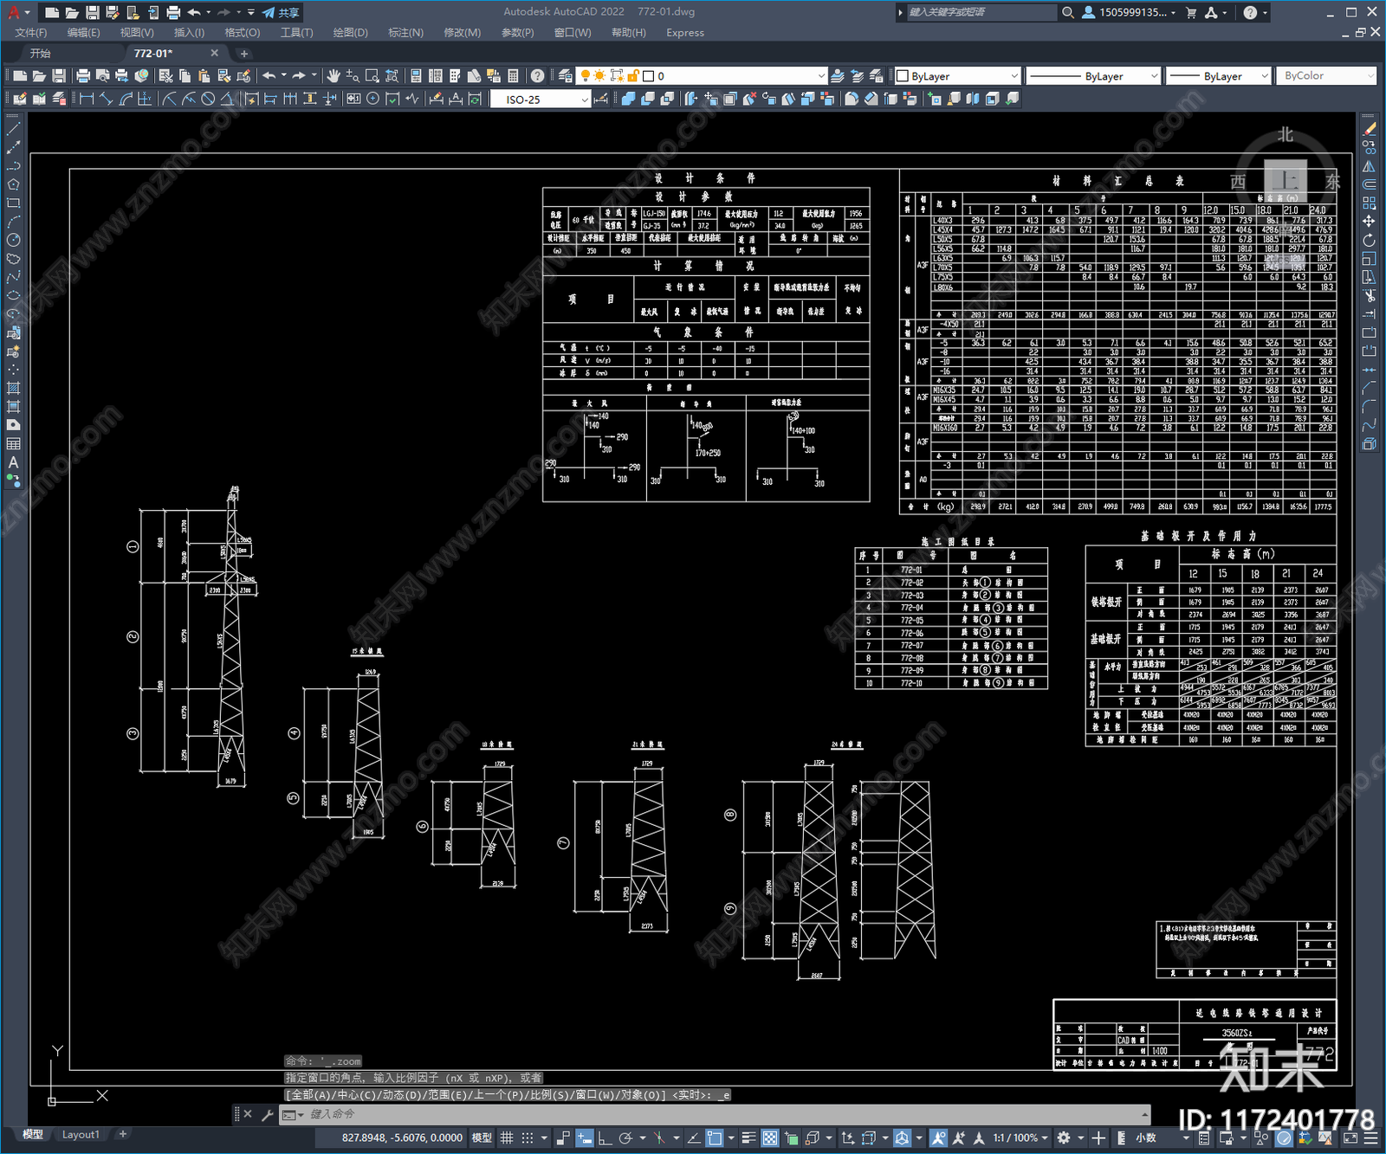This screenshot has height=1154, width=1386.
Task: Close the 772-01 drawing tab
Action: tap(215, 53)
